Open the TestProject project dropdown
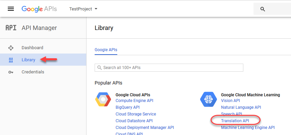Viewport: 291px width, 135px height. coord(83,9)
